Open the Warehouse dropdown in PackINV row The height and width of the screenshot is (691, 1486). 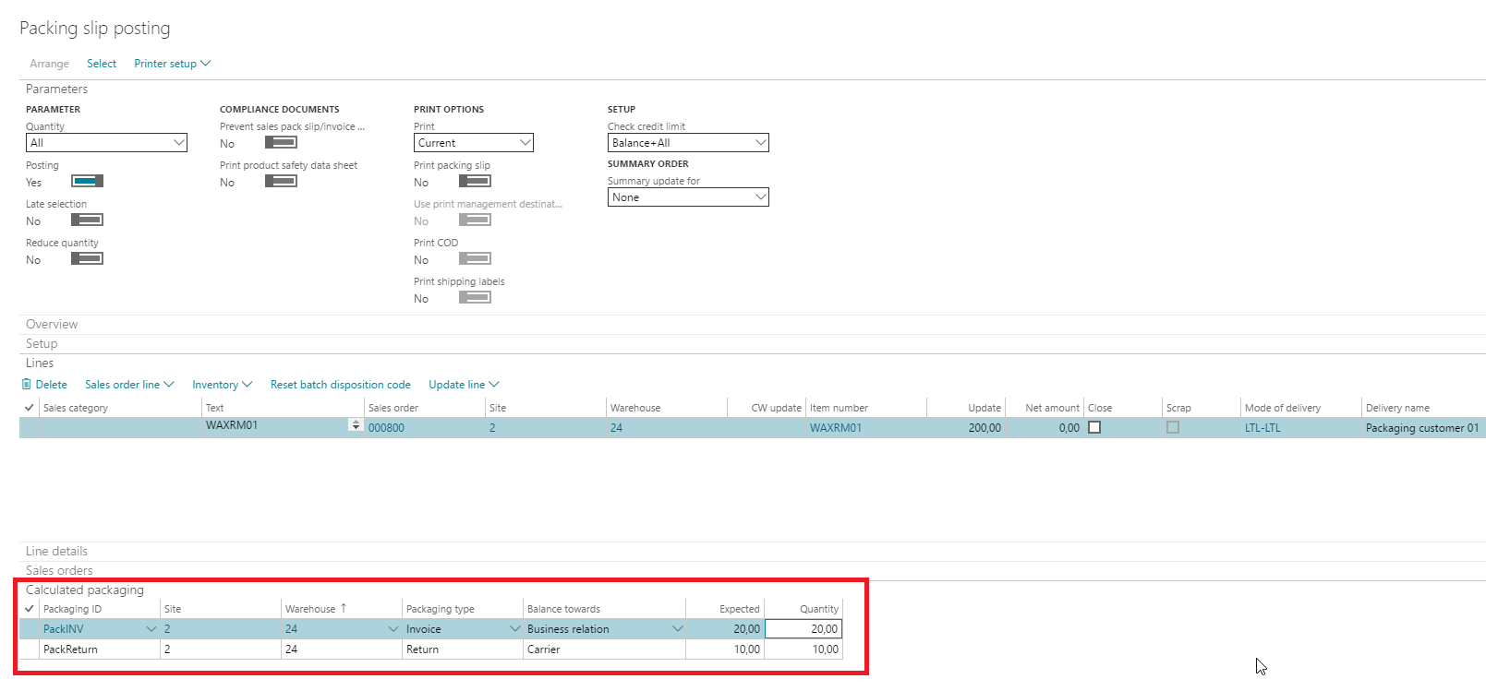click(393, 629)
